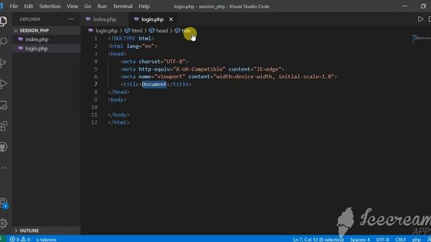Click line number 10 in the gutter

94,108
